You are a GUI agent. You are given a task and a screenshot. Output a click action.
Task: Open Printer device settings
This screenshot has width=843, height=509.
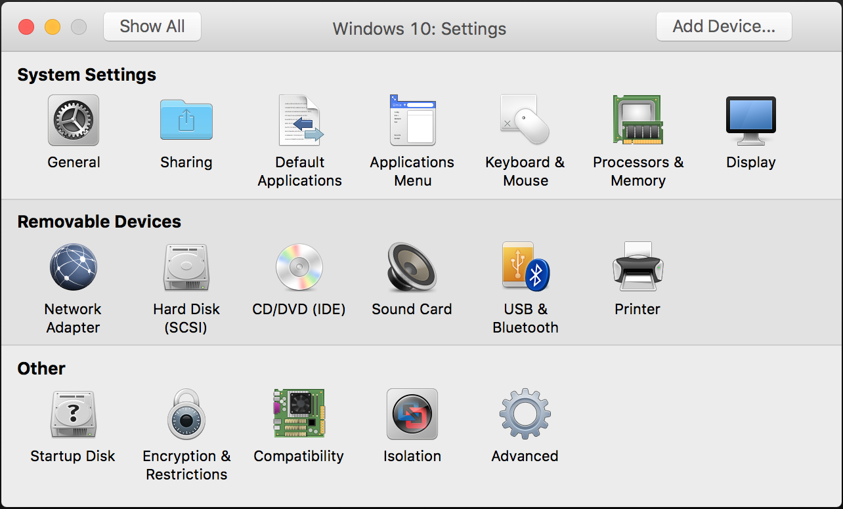638,266
